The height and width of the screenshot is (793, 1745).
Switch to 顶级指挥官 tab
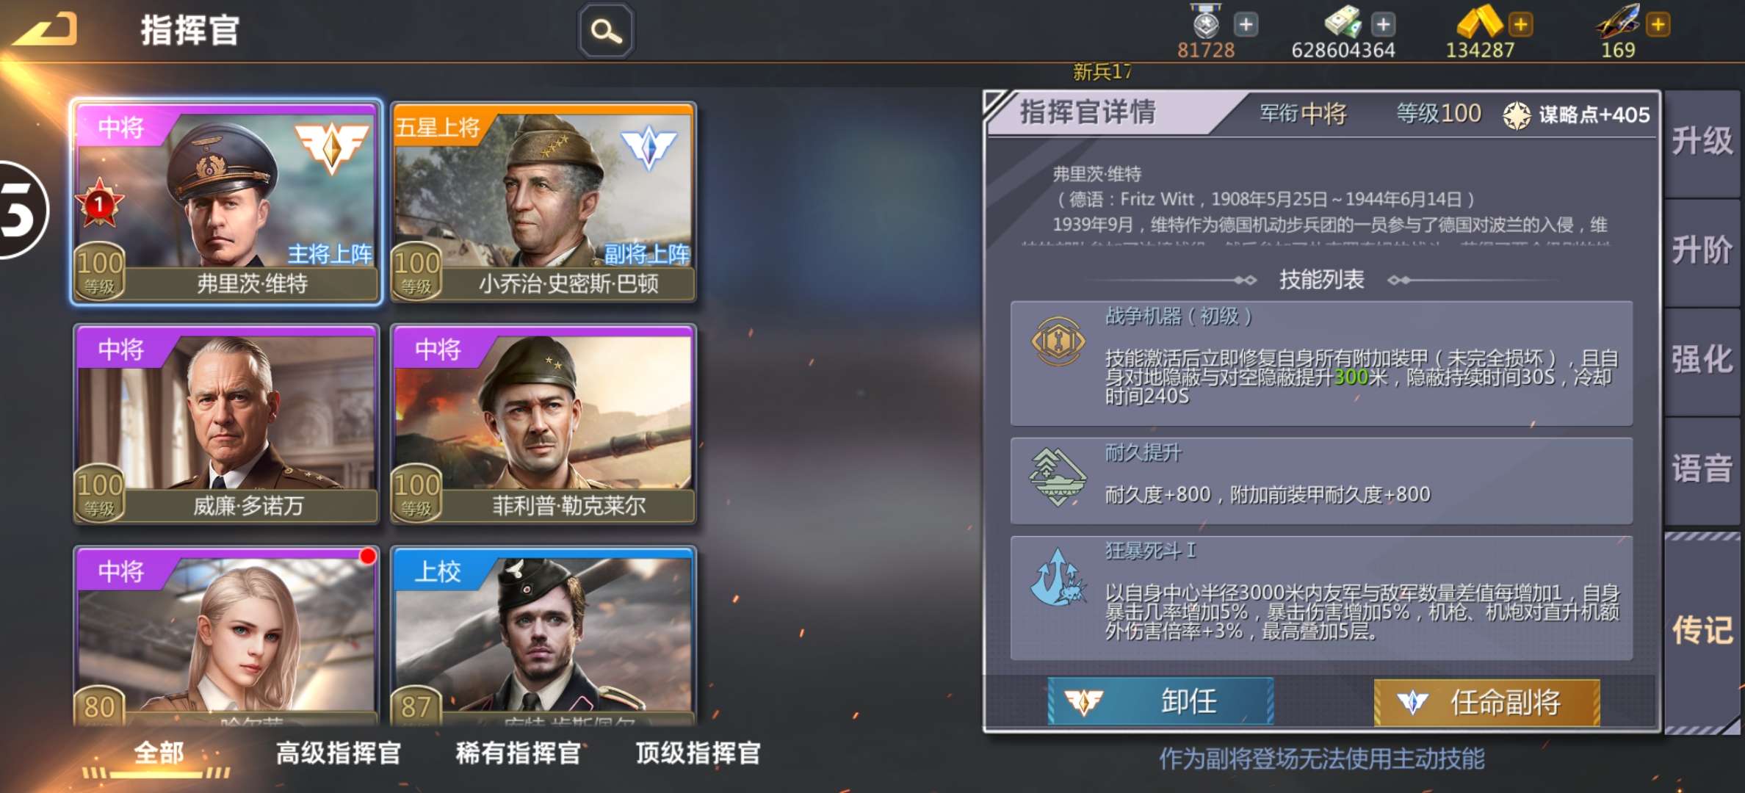point(698,753)
